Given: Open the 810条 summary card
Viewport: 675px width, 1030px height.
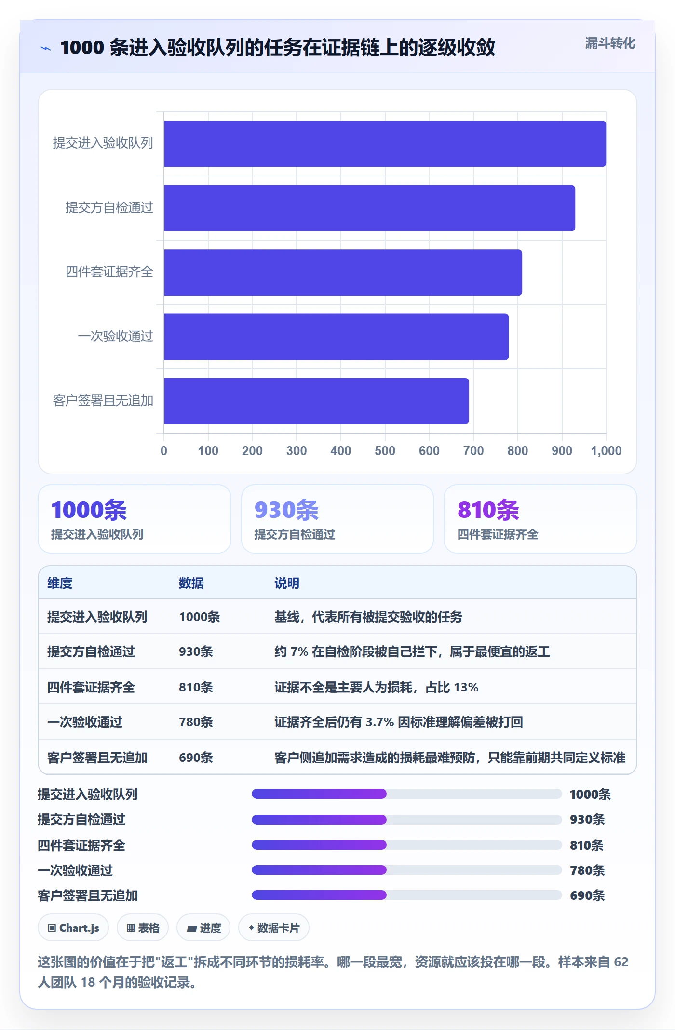Looking at the screenshot, I should pyautogui.click(x=540, y=519).
